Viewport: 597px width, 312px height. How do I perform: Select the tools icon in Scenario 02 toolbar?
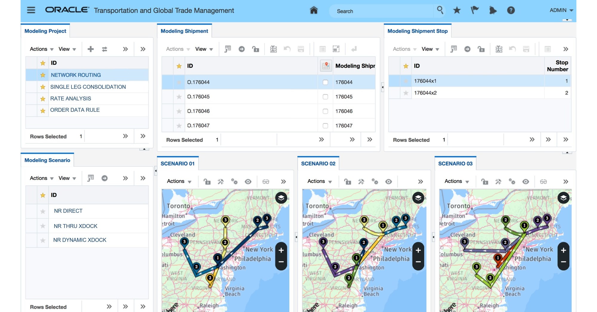361,181
